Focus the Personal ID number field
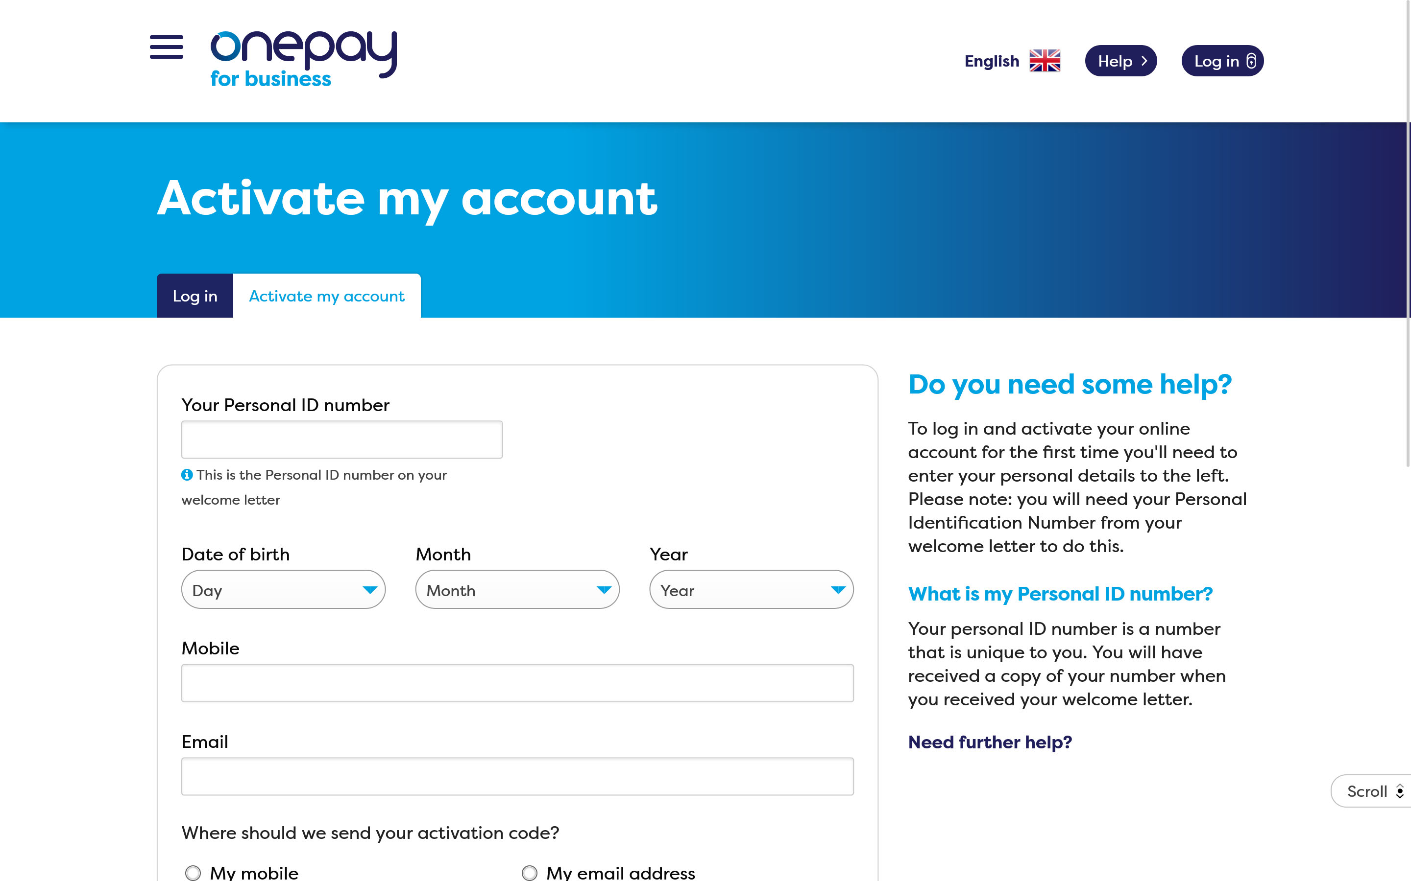1411x881 pixels. [x=341, y=440]
